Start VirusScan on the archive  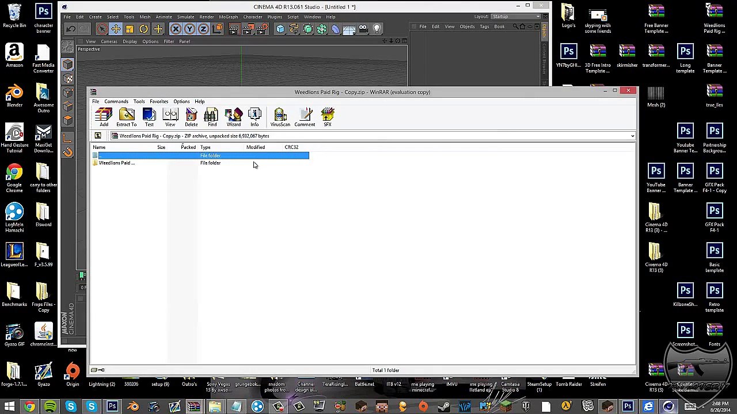coord(280,117)
